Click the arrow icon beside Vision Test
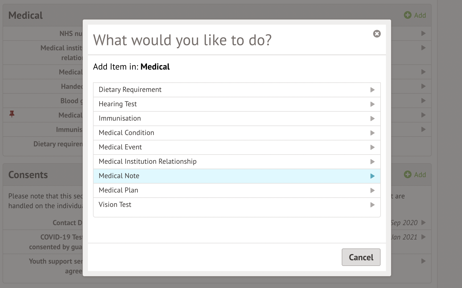This screenshot has height=288, width=462. pyautogui.click(x=372, y=205)
